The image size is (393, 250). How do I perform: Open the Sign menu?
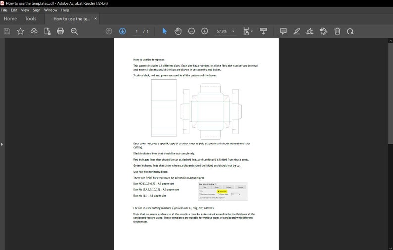tap(36, 10)
